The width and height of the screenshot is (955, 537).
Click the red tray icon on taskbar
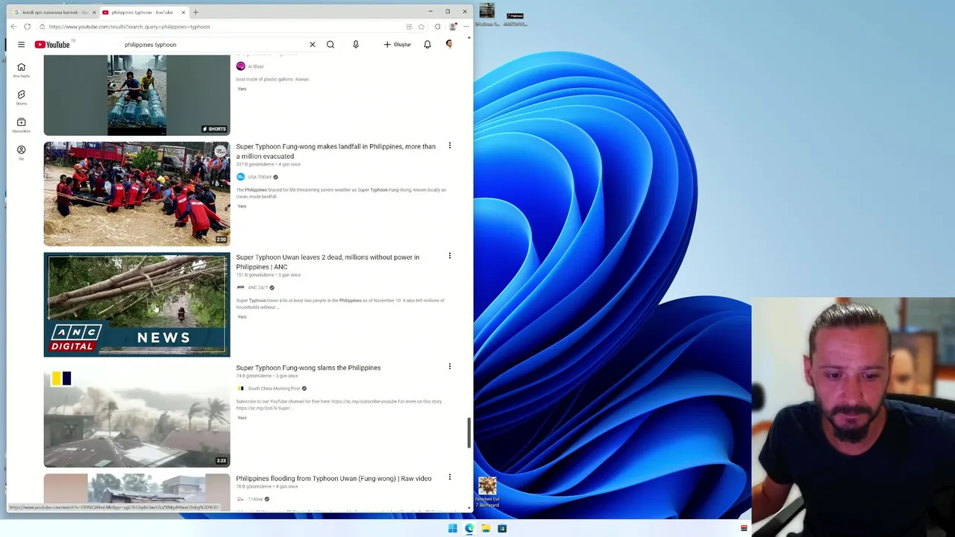coord(744,528)
